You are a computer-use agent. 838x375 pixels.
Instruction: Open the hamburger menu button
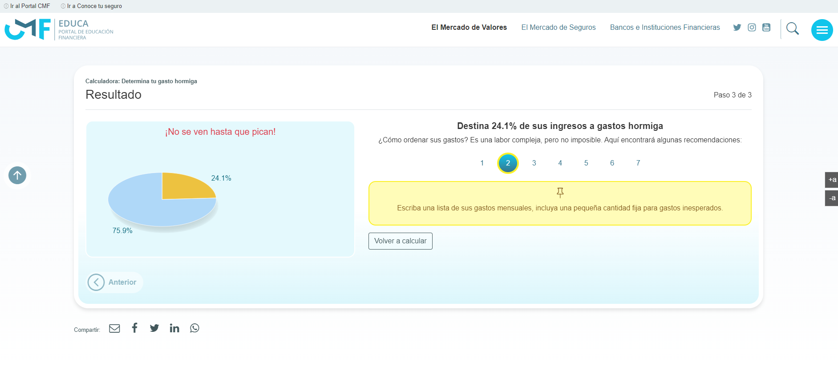[x=822, y=30]
